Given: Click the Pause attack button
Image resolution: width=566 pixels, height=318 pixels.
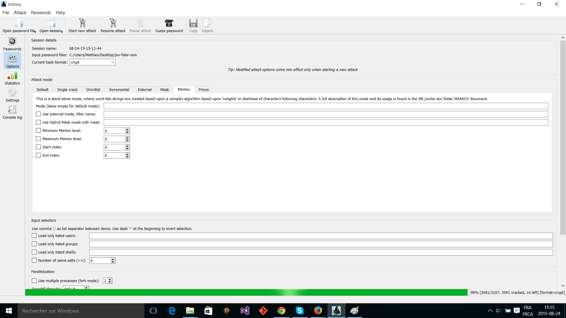Looking at the screenshot, I should [141, 25].
